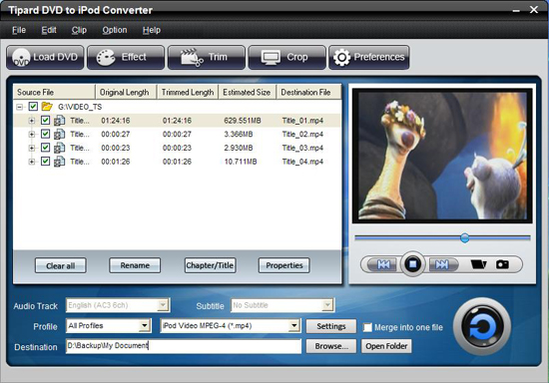Uncheck the checkbox for Title_02.mp4
This screenshot has width=549, height=383.
pos(45,134)
